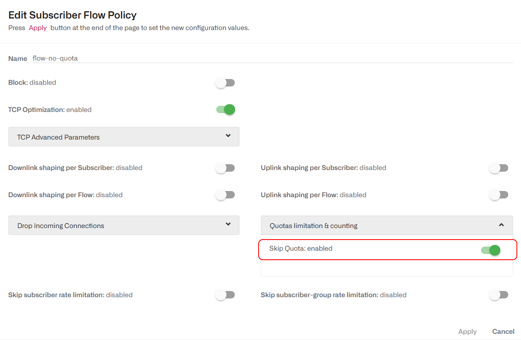Open TCP Advanced Parameters via its chevron
This screenshot has width=521, height=340.
coord(228,136)
